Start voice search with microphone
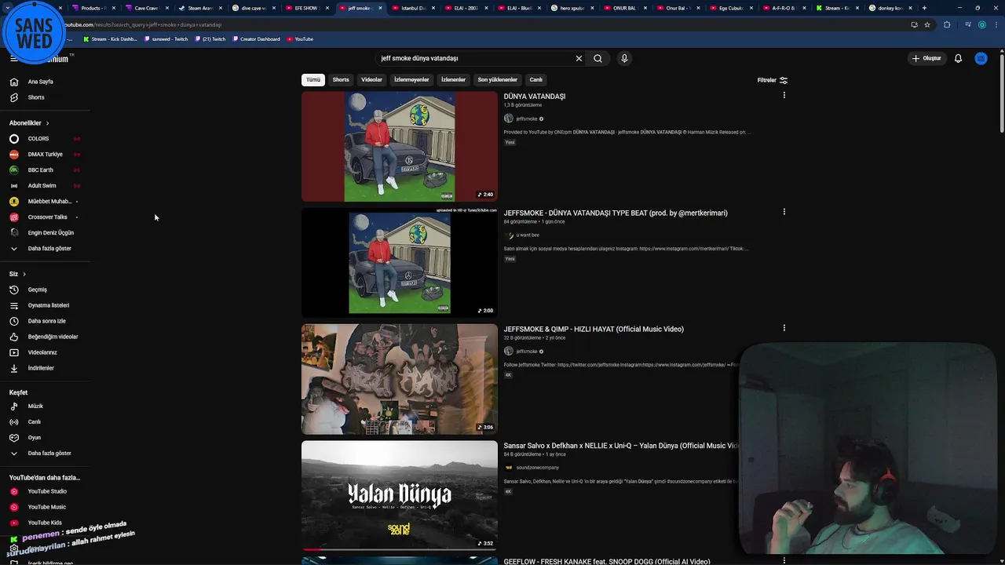Screen dimensions: 1005x565 624,58
